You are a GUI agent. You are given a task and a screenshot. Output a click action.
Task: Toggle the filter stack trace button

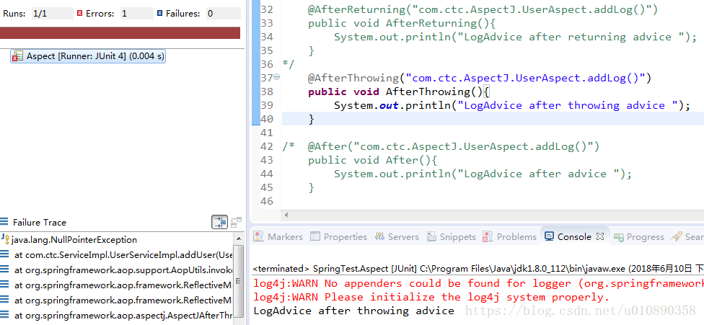pos(219,222)
